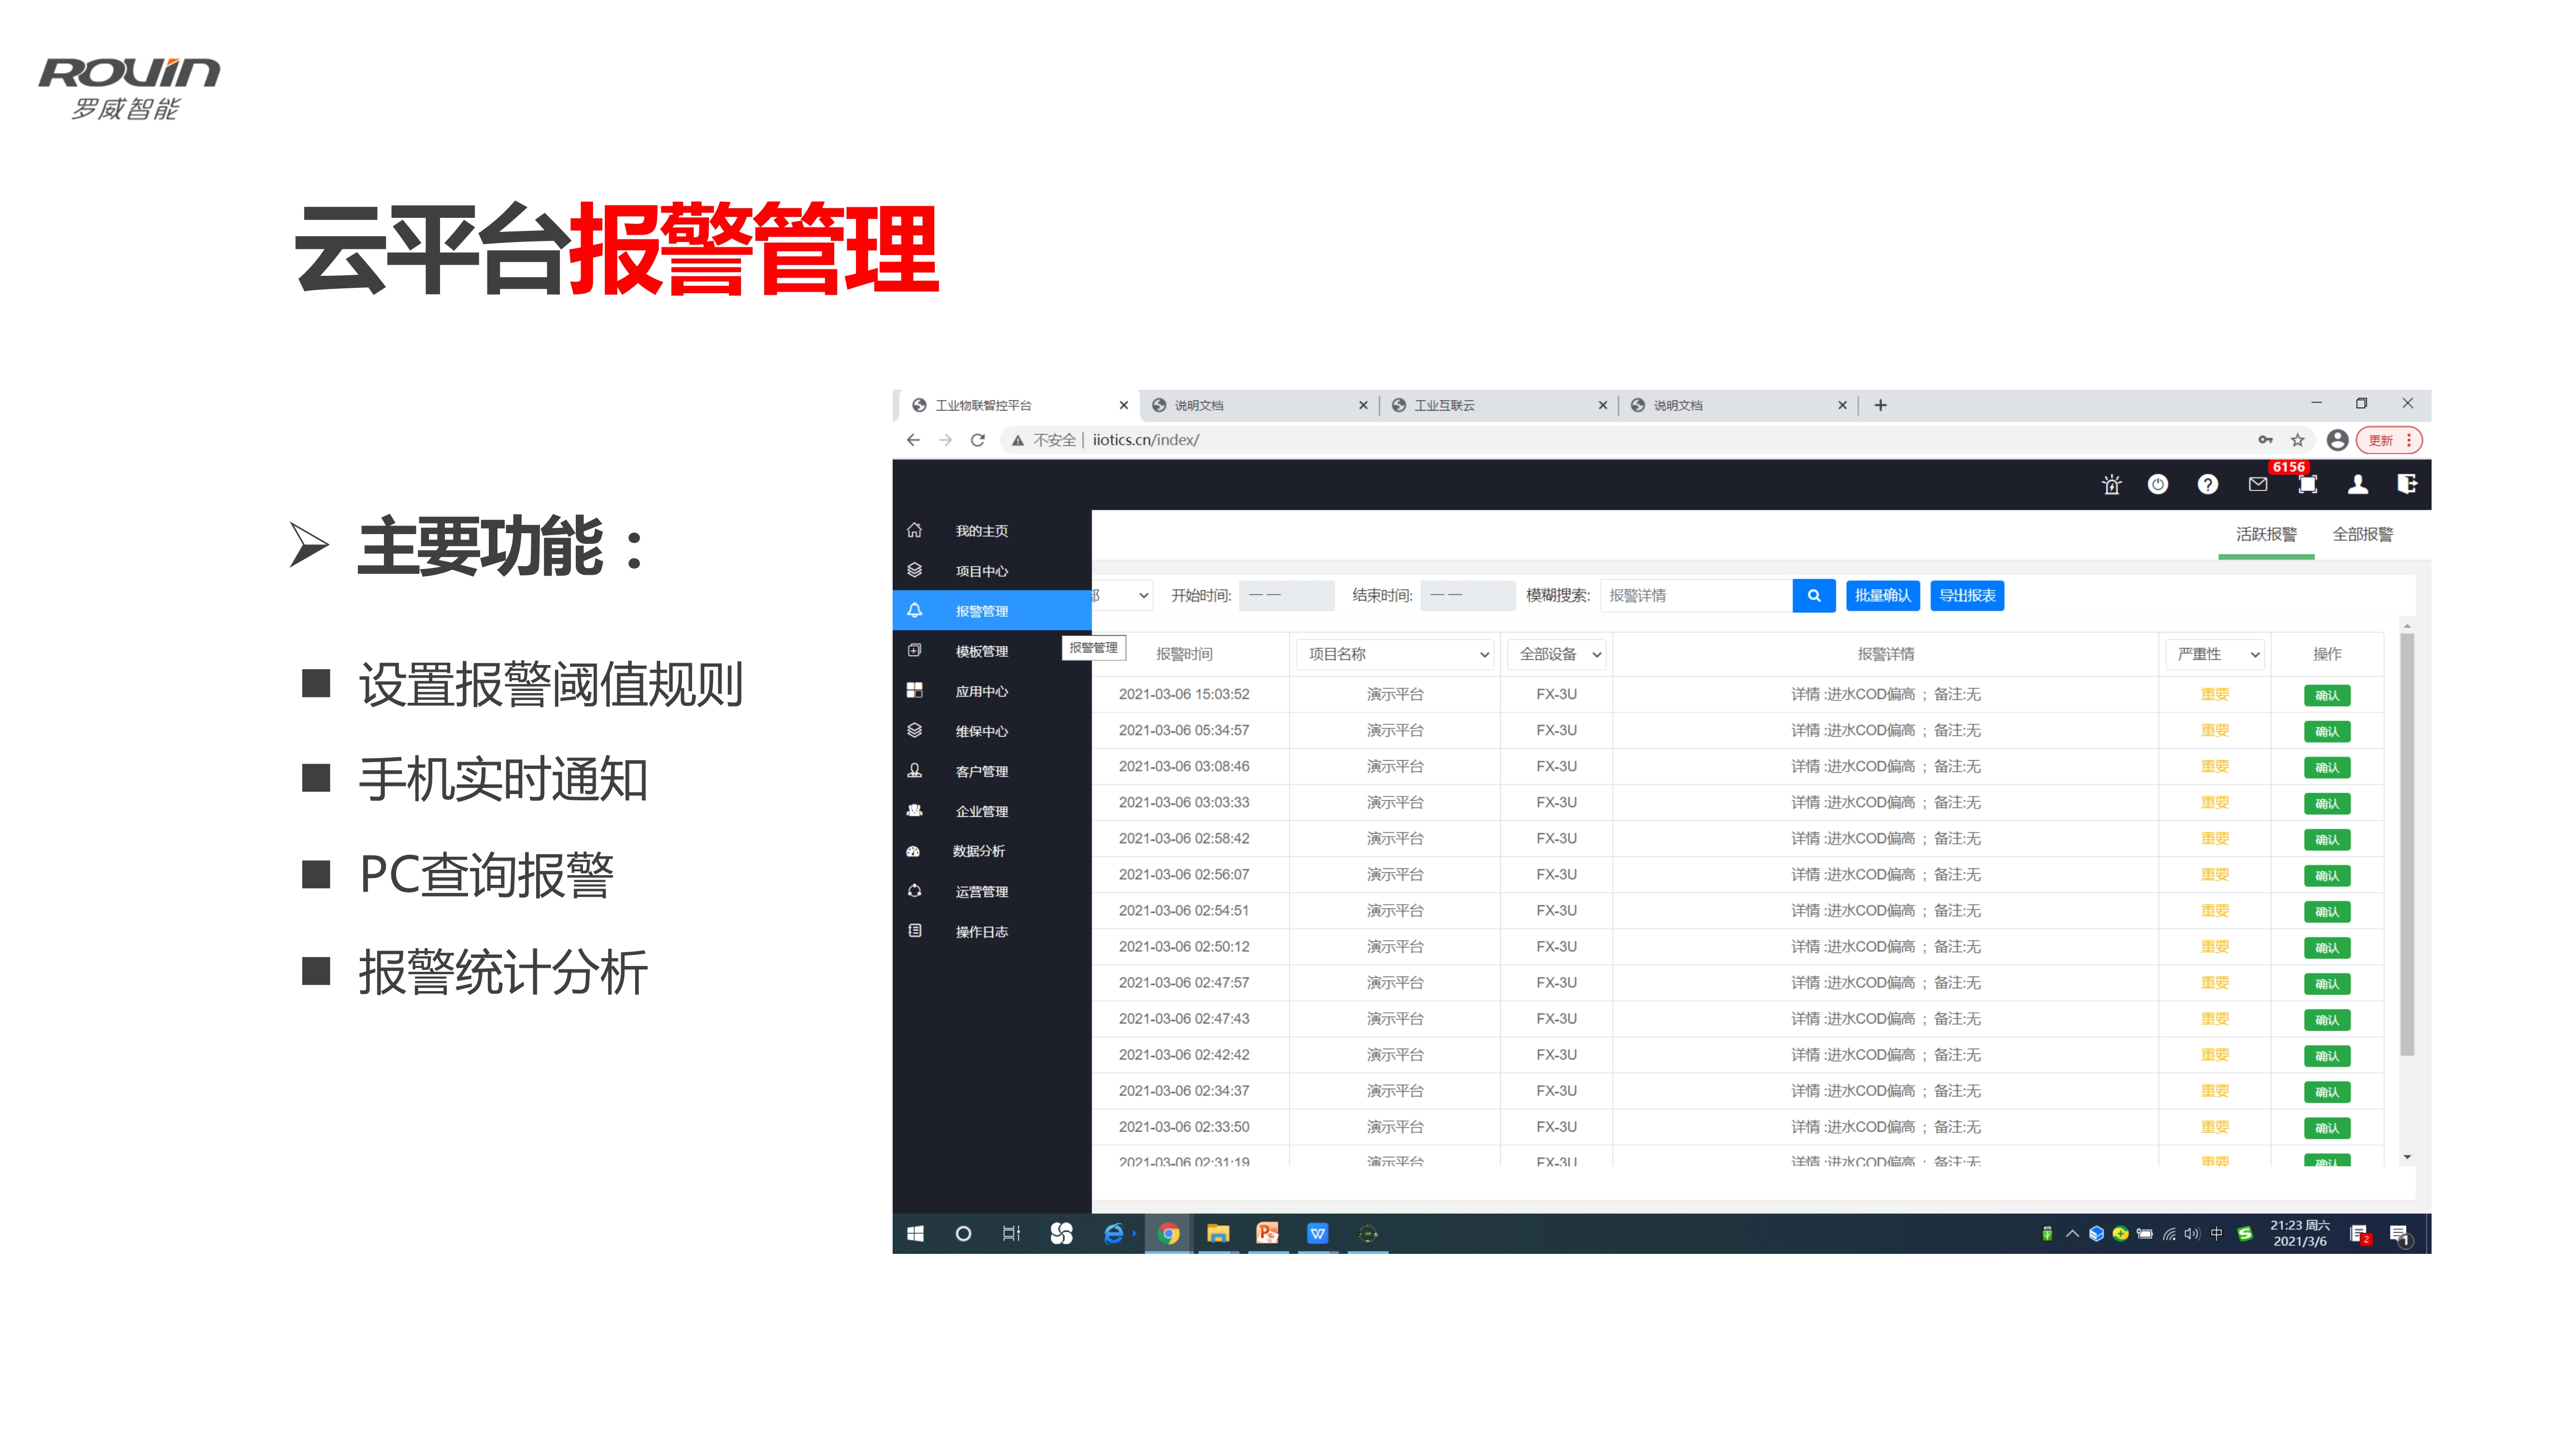The image size is (2576, 1449).
Task: Click the 报警详情 fuzzy search box
Action: pos(1696,595)
